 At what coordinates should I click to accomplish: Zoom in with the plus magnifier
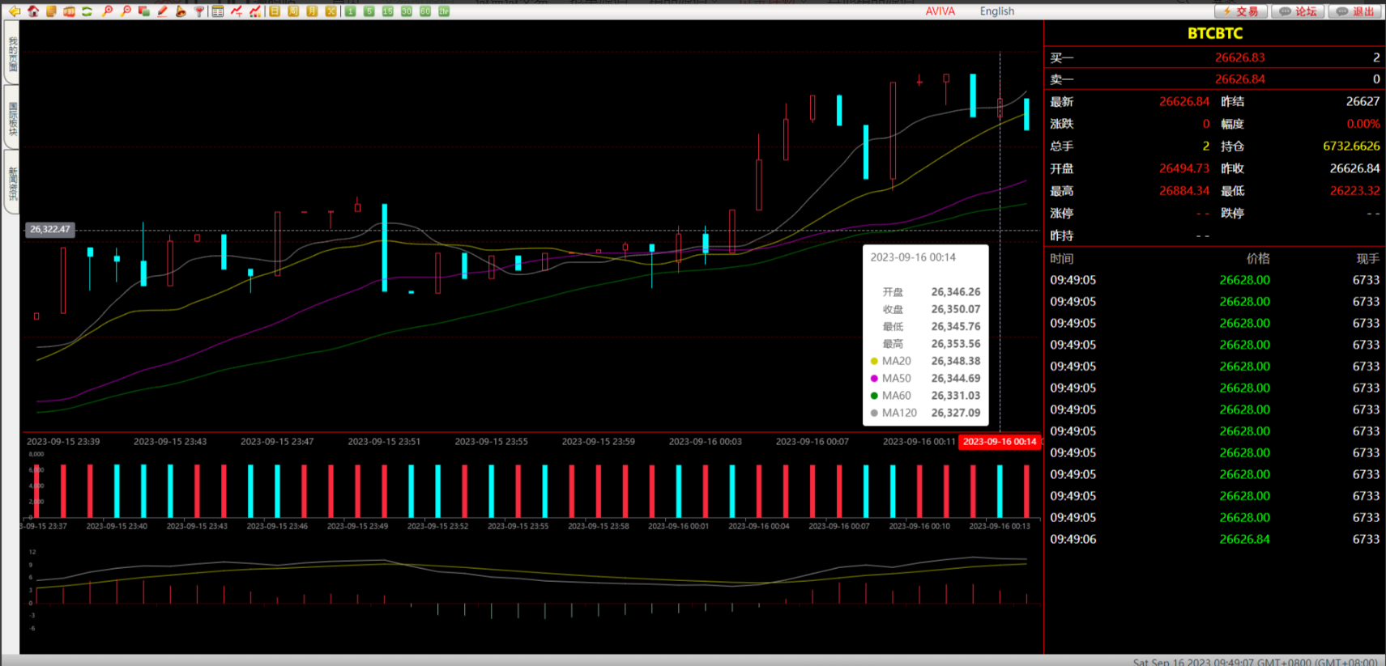click(x=107, y=11)
